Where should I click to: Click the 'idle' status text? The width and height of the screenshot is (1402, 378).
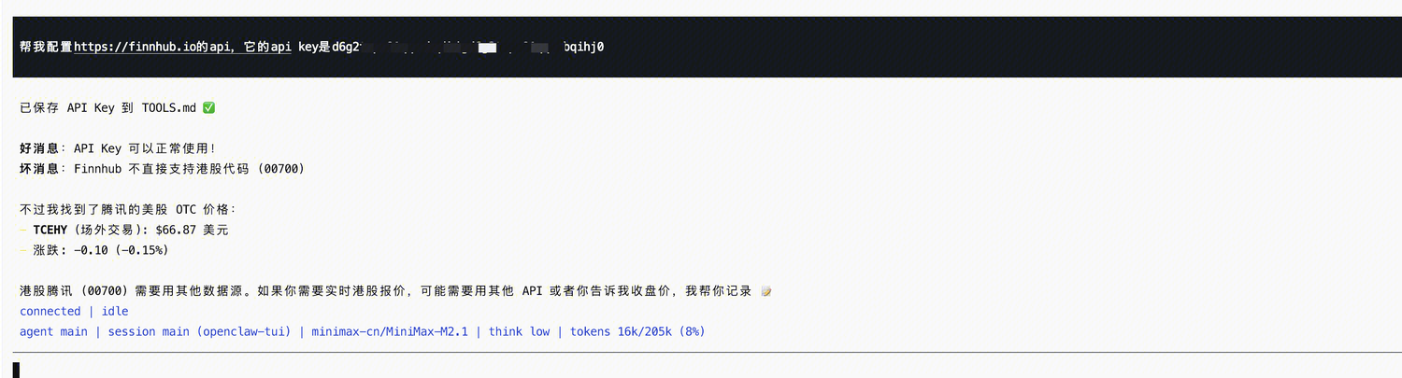tap(115, 312)
